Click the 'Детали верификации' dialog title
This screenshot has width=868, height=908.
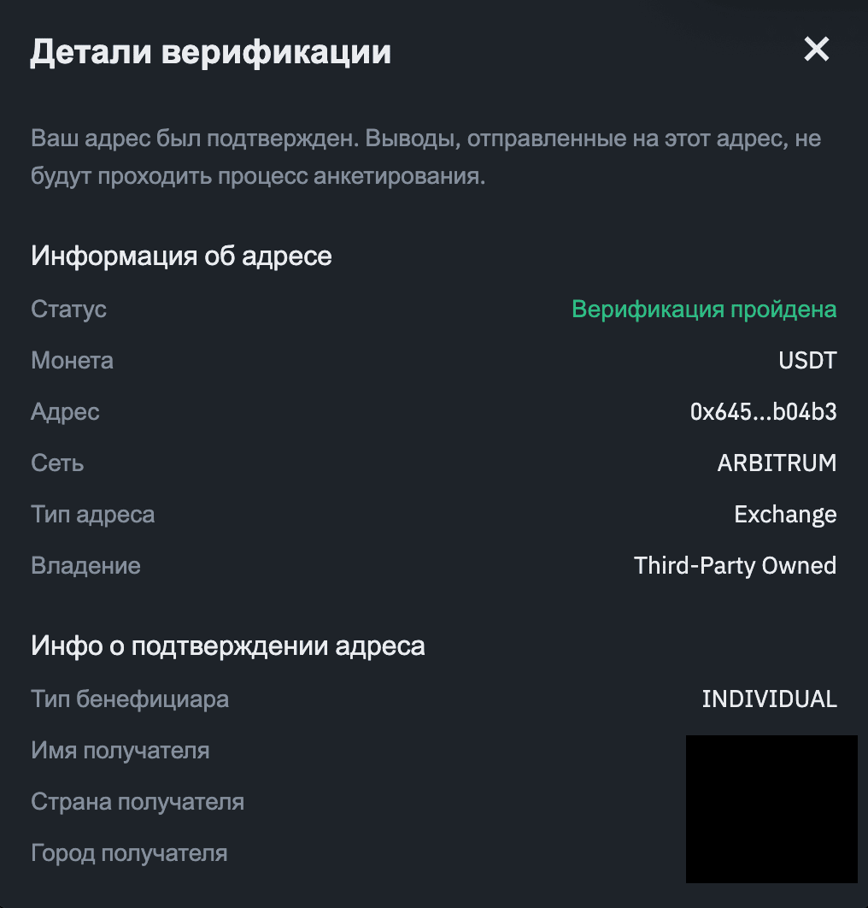[211, 51]
